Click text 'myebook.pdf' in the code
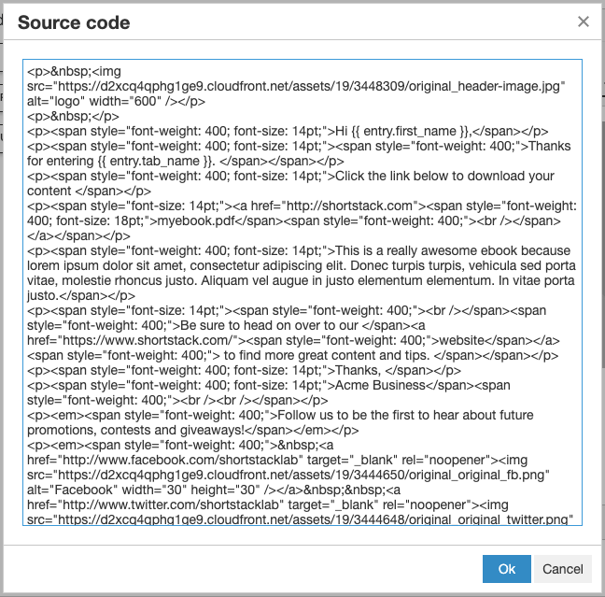 click(196, 220)
